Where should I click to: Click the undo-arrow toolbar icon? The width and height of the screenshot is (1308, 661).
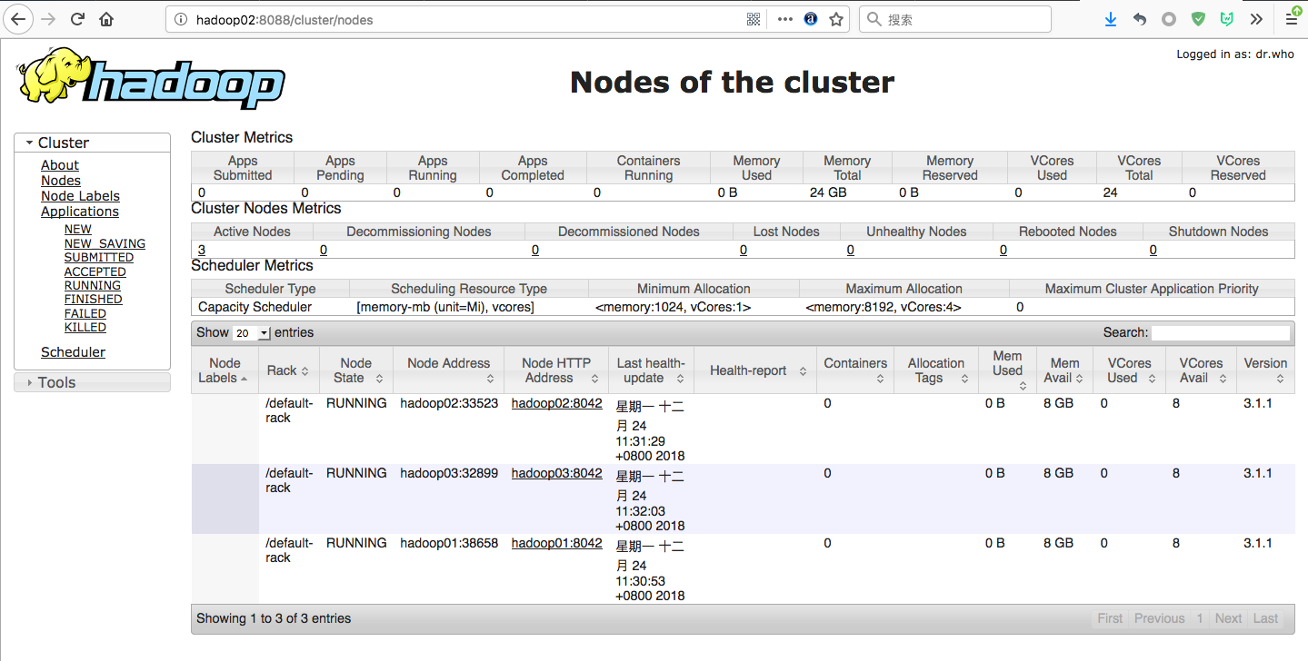tap(1140, 19)
